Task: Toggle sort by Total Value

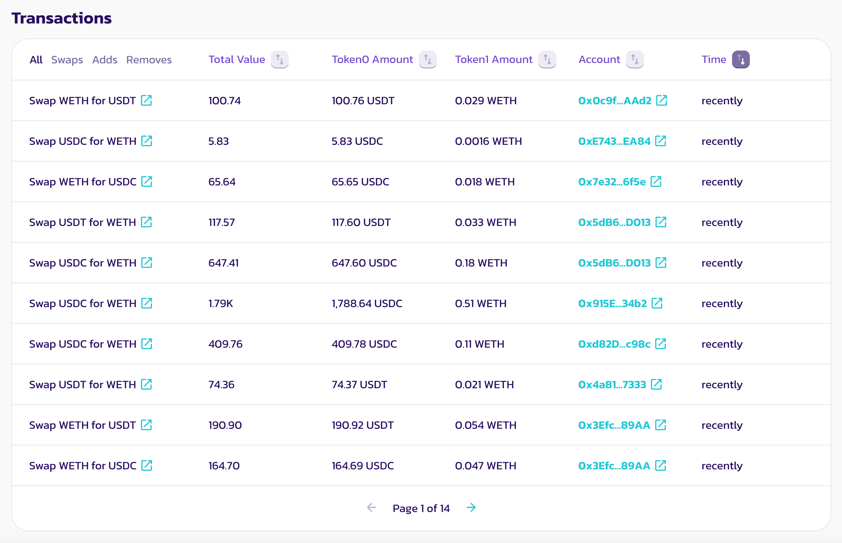Action: tap(280, 59)
